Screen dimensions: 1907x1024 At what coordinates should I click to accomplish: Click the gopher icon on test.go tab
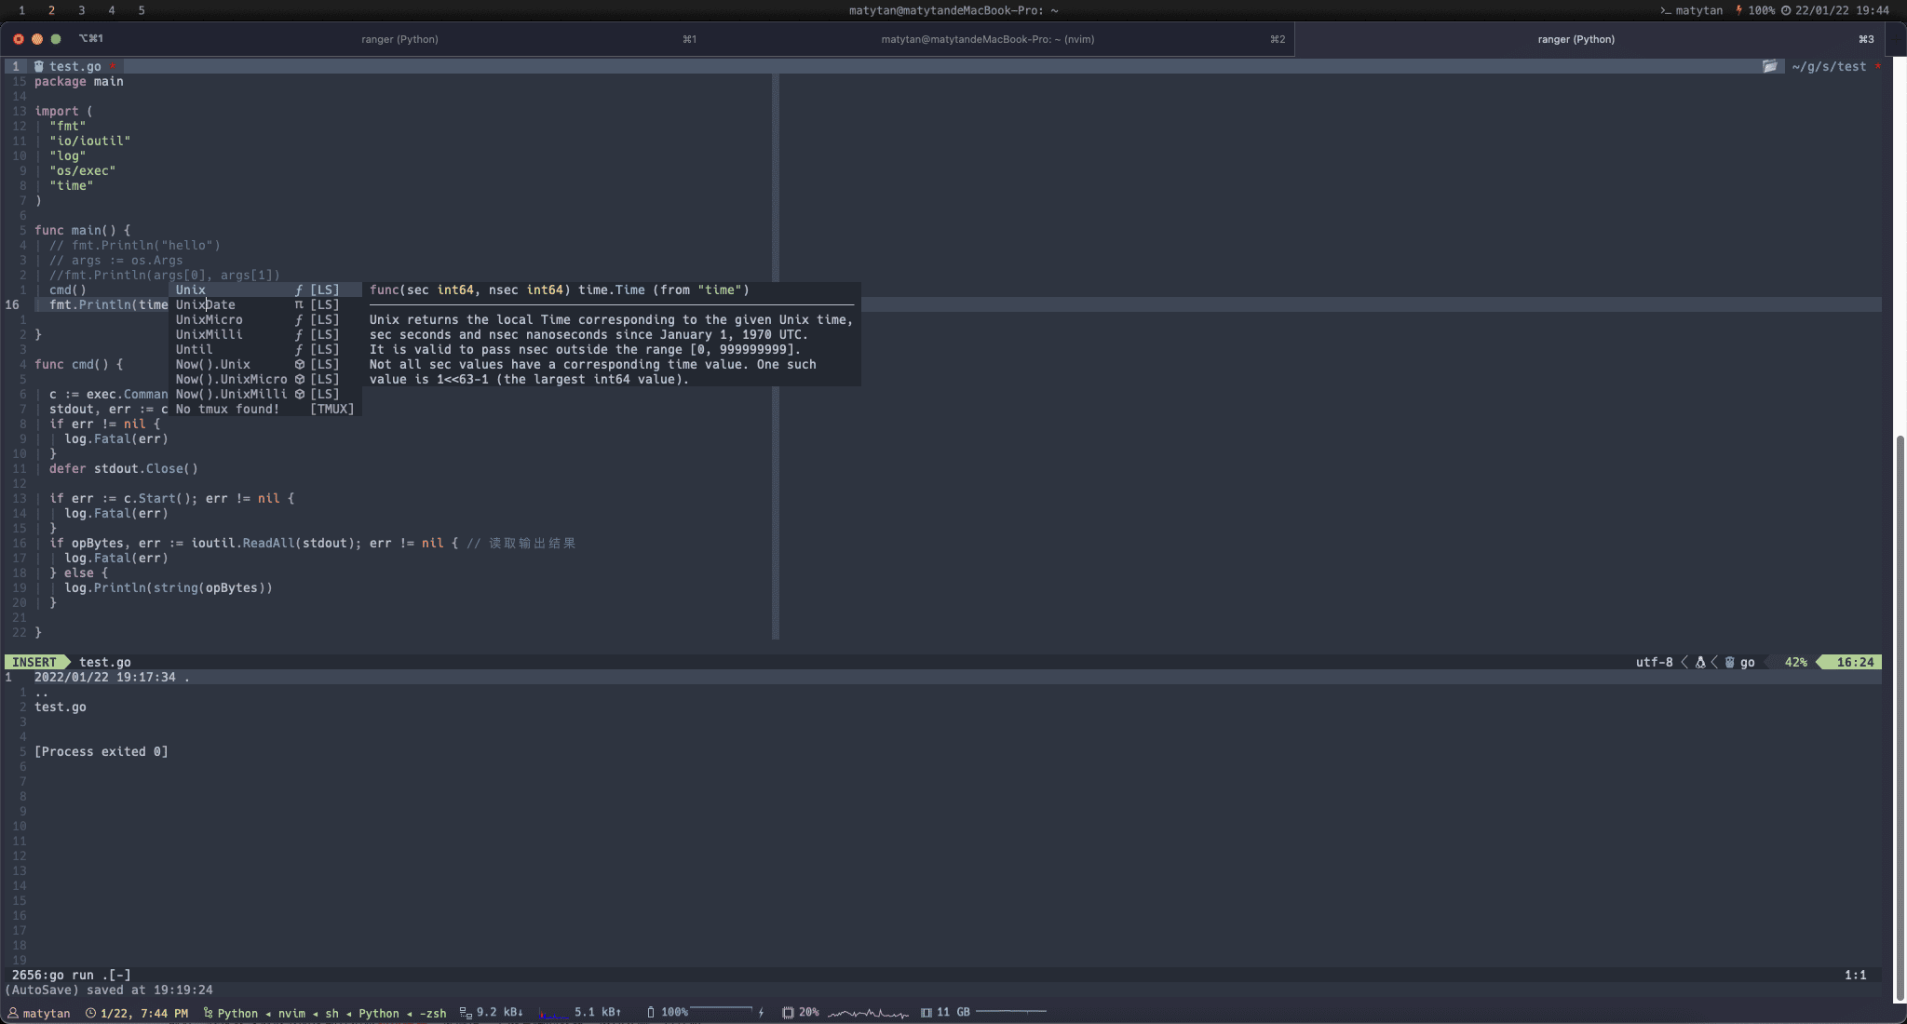pyautogui.click(x=39, y=66)
